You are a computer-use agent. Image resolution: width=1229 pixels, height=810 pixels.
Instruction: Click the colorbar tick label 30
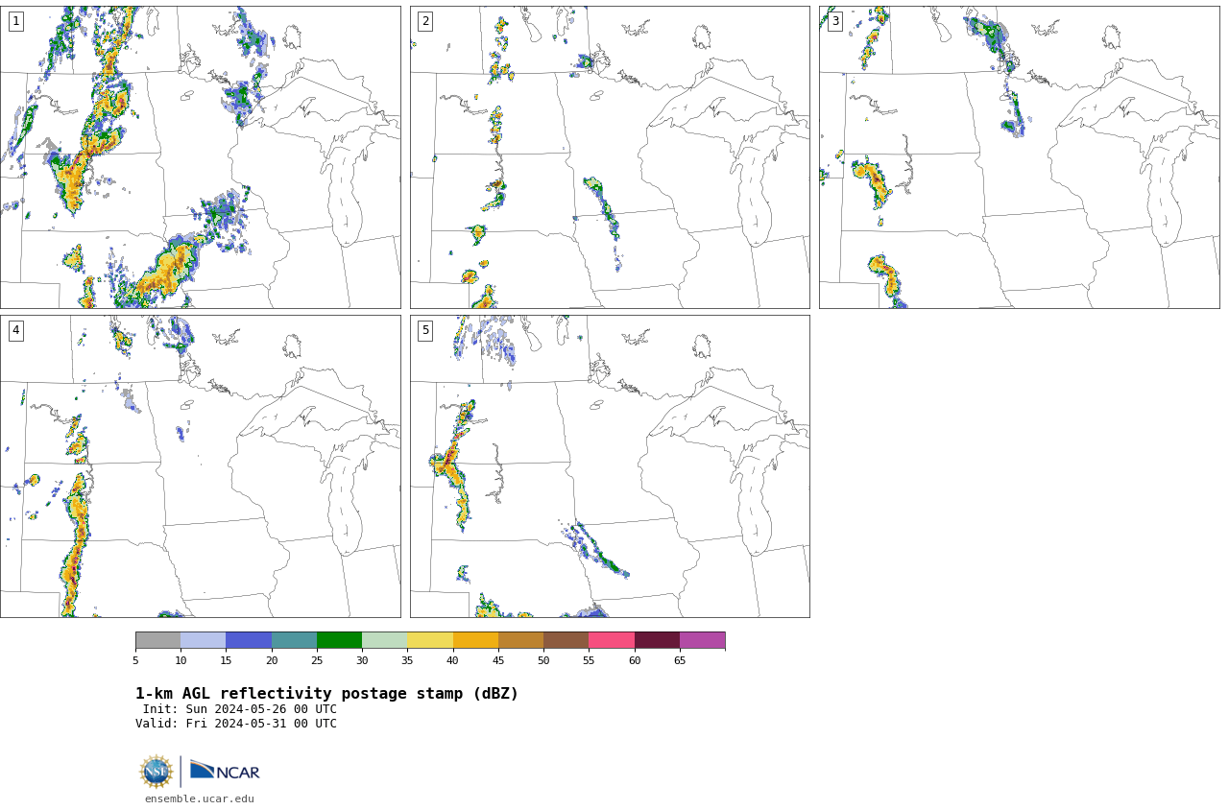click(362, 660)
